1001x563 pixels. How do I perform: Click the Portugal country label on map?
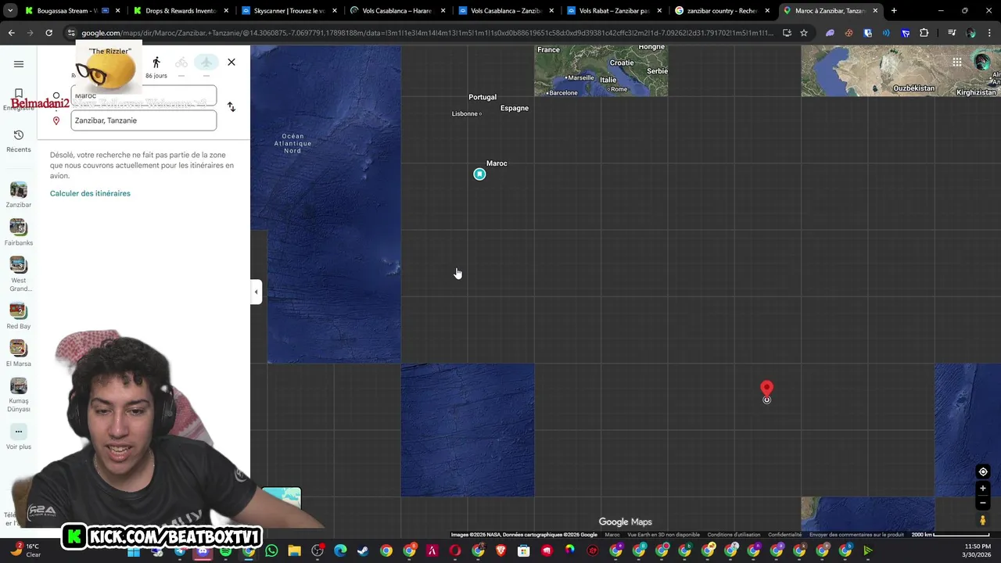point(483,97)
